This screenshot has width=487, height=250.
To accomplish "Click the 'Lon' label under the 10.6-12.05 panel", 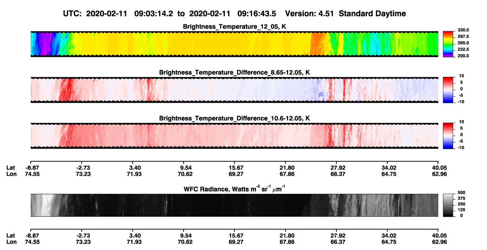I will tap(11, 174).
